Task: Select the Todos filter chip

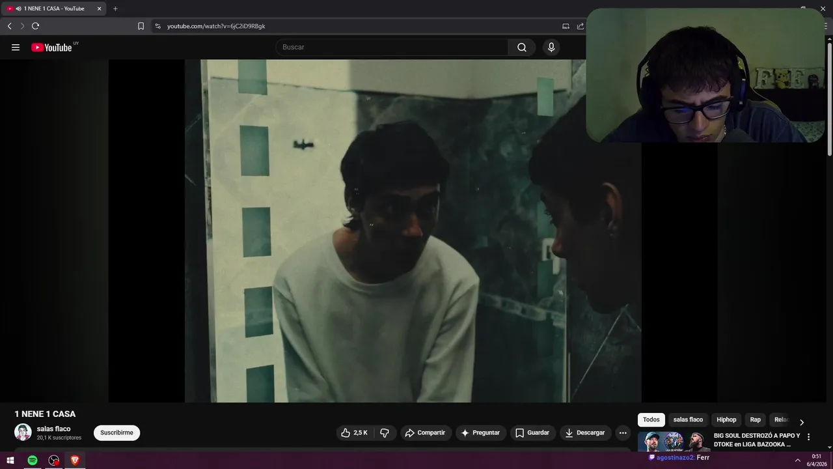Action: 651,419
